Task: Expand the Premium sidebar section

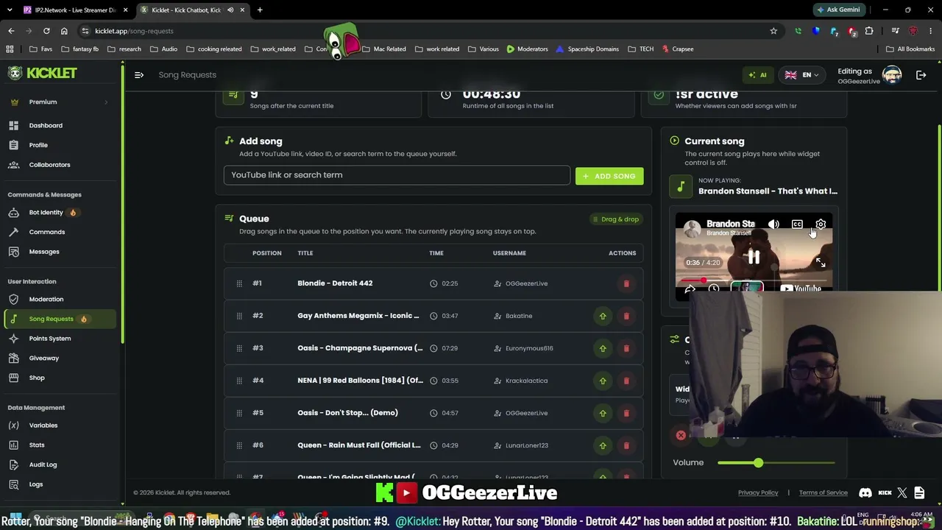Action: point(57,102)
